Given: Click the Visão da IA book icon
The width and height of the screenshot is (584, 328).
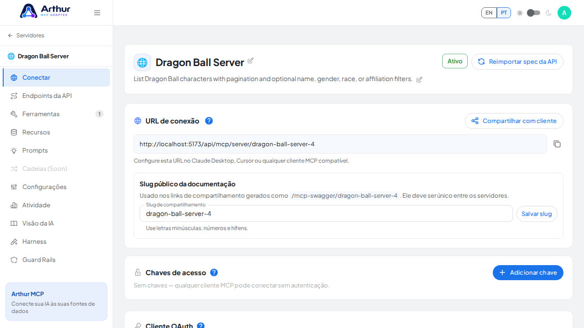Looking at the screenshot, I should tap(14, 223).
